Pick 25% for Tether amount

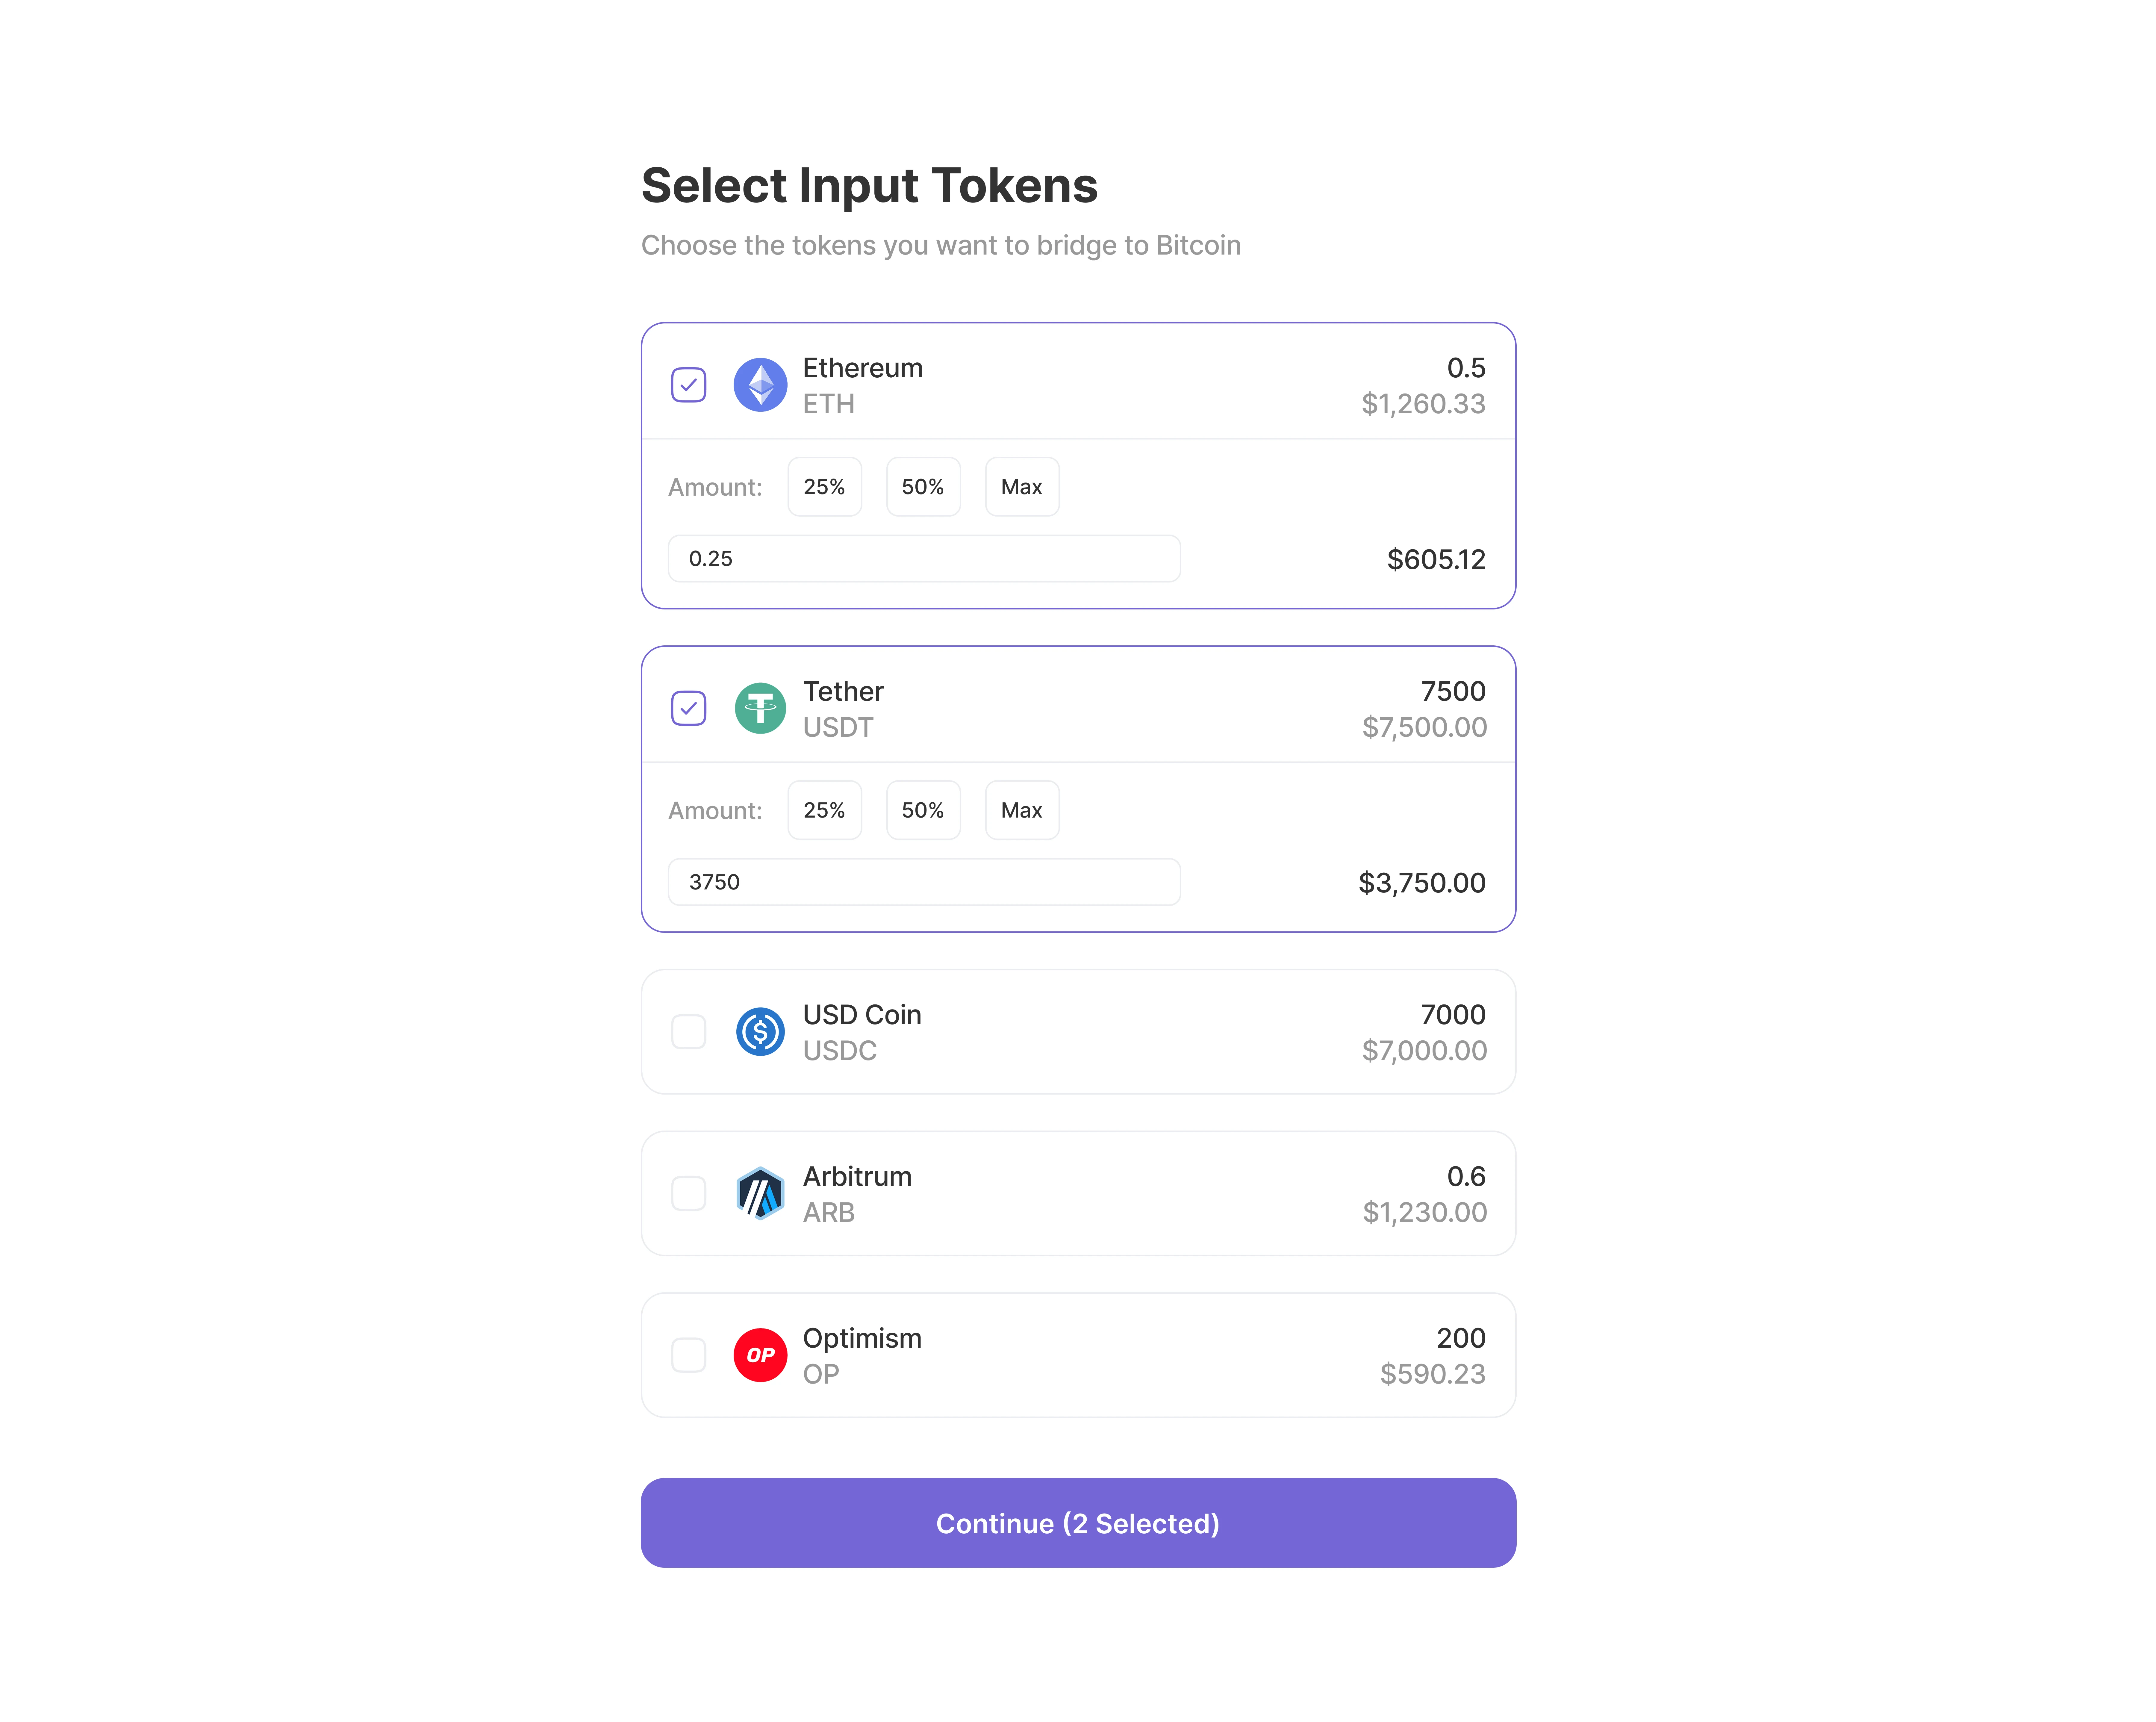click(824, 810)
